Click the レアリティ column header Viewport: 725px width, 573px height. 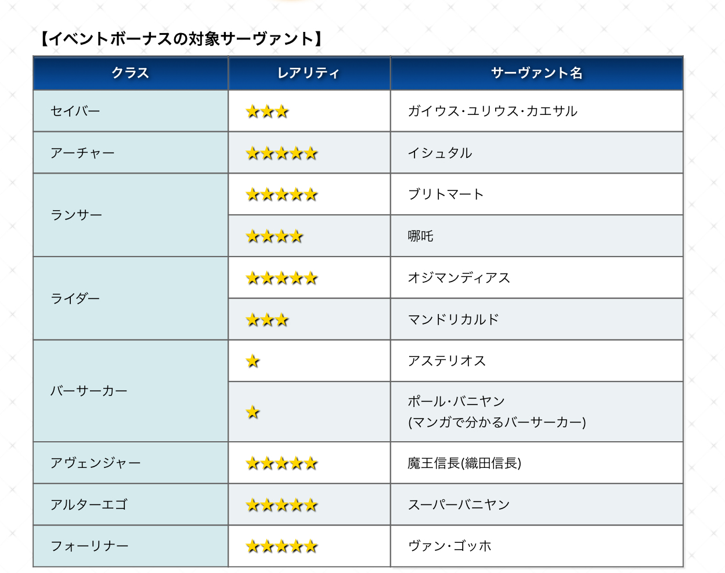coord(309,73)
